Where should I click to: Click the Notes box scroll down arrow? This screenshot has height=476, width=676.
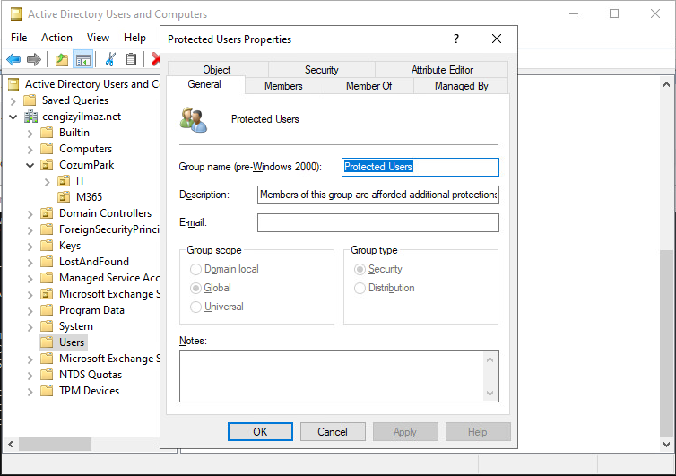(x=490, y=393)
